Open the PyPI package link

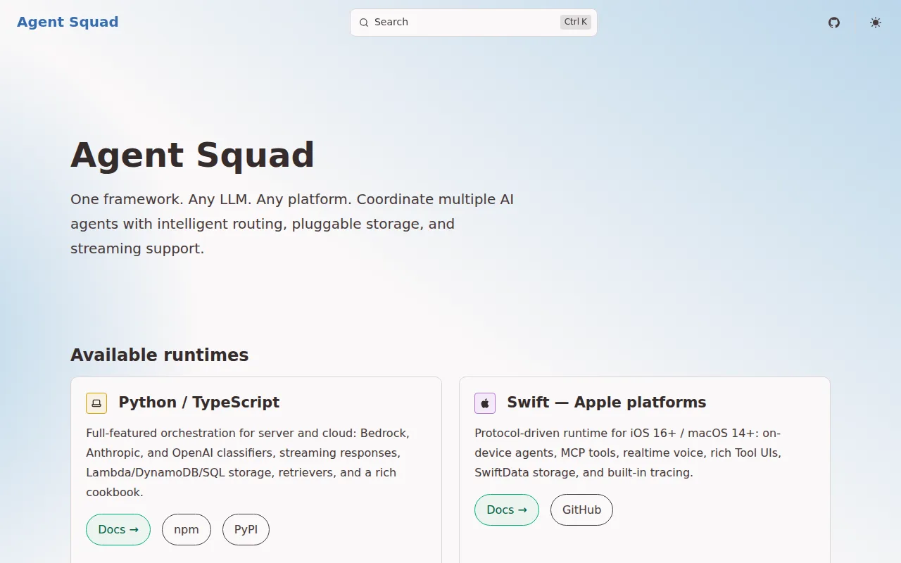246,529
